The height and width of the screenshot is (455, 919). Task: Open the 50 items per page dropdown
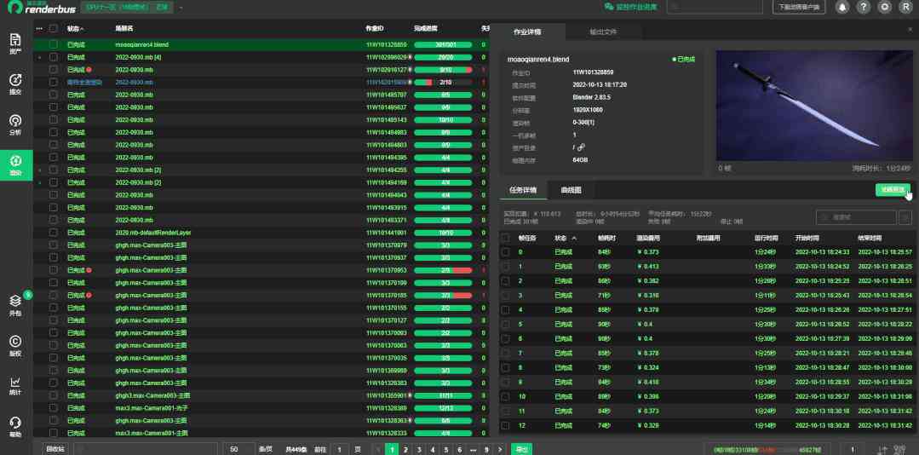pyautogui.click(x=238, y=449)
